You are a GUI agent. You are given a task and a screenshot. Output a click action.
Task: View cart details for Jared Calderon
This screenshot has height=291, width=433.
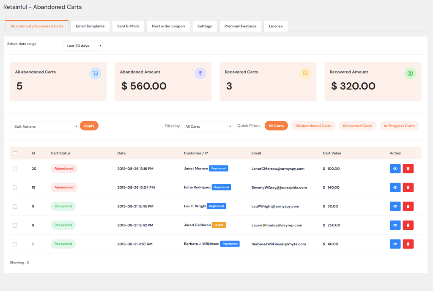(395, 225)
